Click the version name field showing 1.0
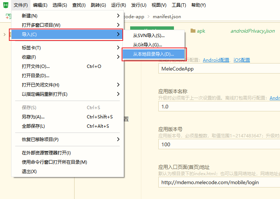The width and height of the screenshot is (280, 199). pos(219,107)
